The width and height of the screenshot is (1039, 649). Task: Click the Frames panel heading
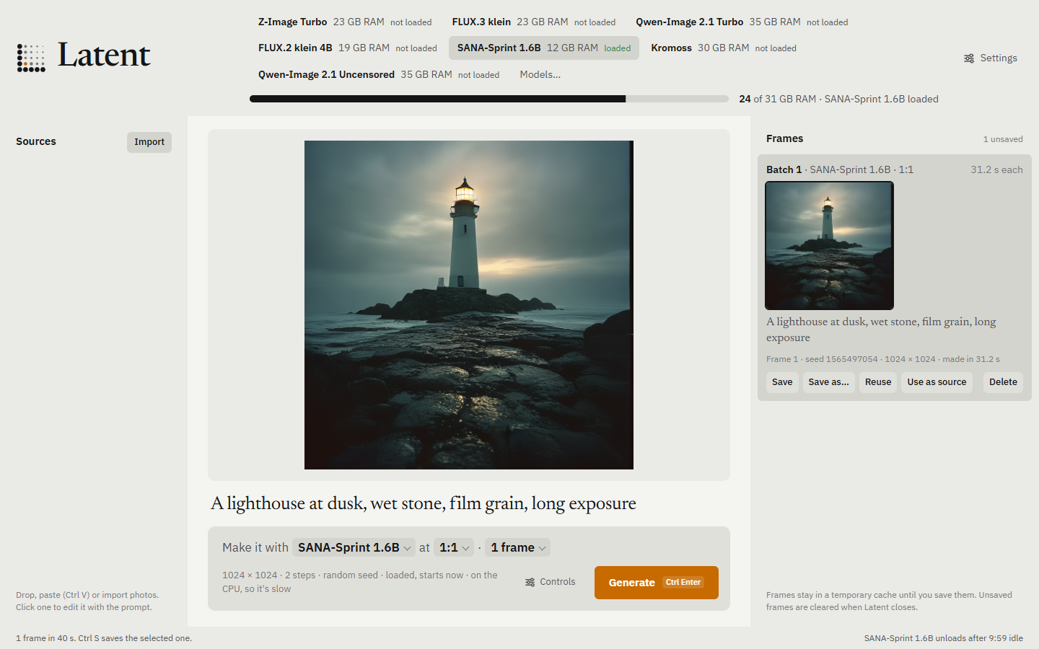tap(785, 138)
